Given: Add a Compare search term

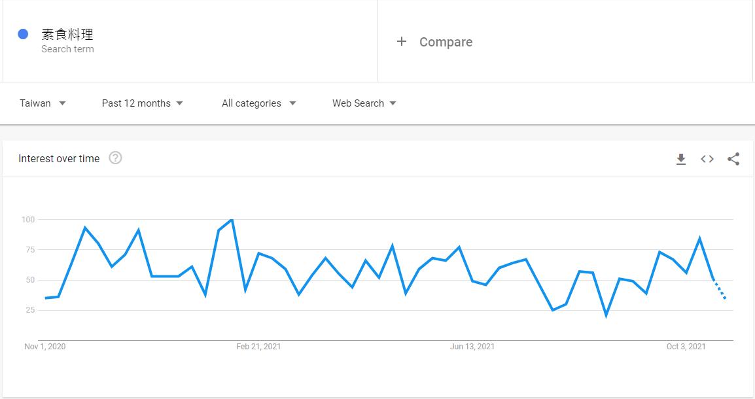Looking at the screenshot, I should pyautogui.click(x=446, y=42).
